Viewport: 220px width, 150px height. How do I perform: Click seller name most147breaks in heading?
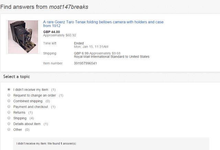point(69,7)
